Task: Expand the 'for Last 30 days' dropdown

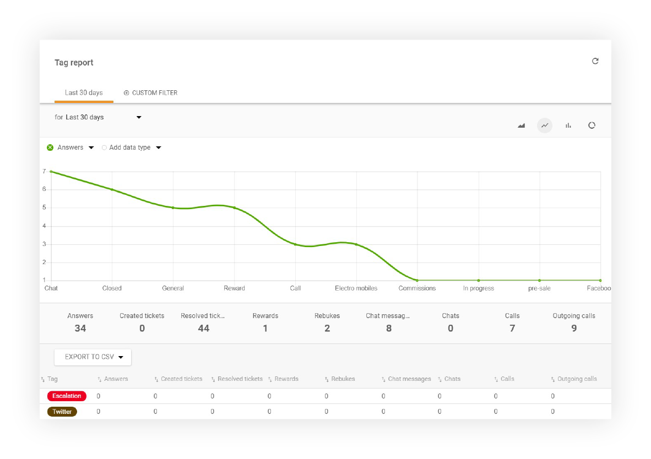Action: click(138, 117)
